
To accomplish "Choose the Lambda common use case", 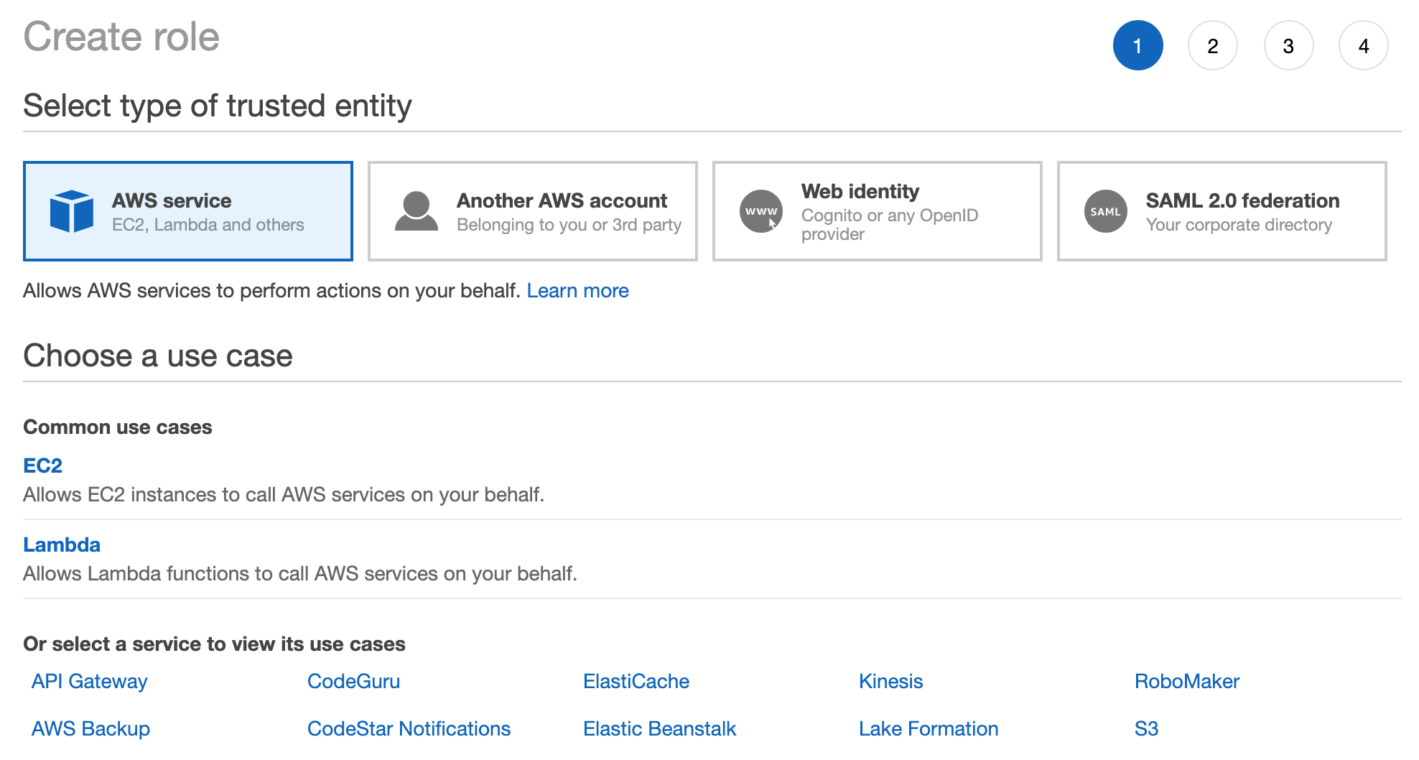I will click(x=62, y=544).
